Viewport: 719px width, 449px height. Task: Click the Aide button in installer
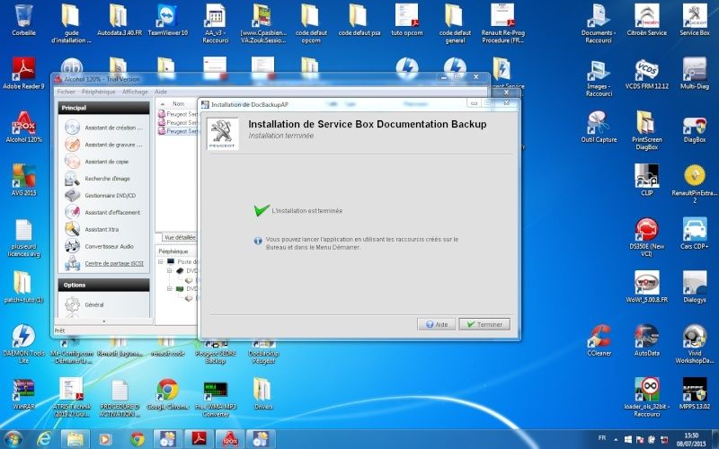436,324
